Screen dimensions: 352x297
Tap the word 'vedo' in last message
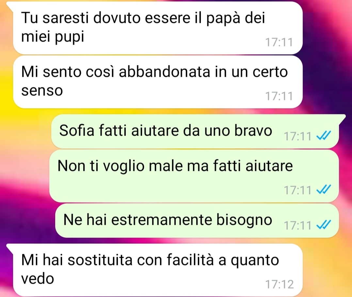38,279
